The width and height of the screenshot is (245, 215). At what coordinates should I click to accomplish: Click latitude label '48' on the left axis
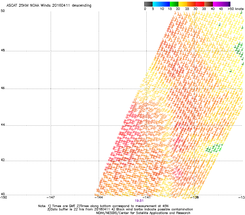tap(3, 50)
